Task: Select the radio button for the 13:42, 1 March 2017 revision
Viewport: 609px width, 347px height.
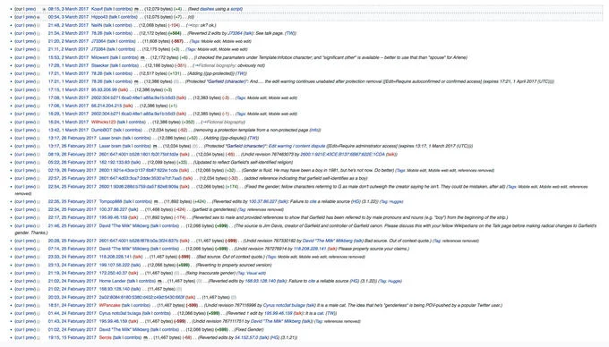Action: pos(39,131)
